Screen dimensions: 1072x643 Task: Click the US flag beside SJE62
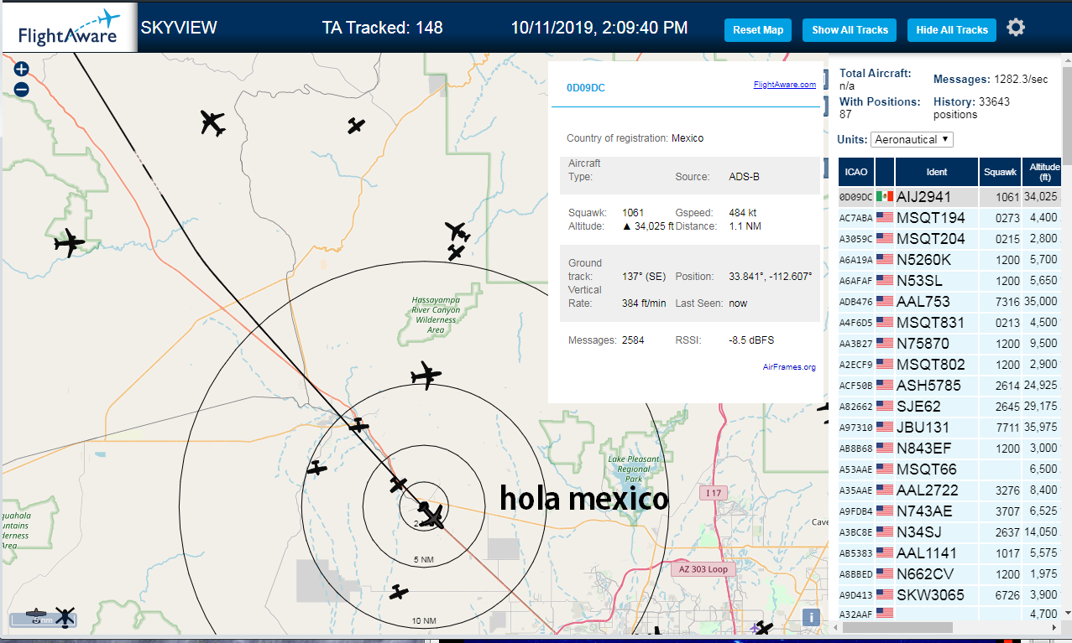click(x=885, y=407)
